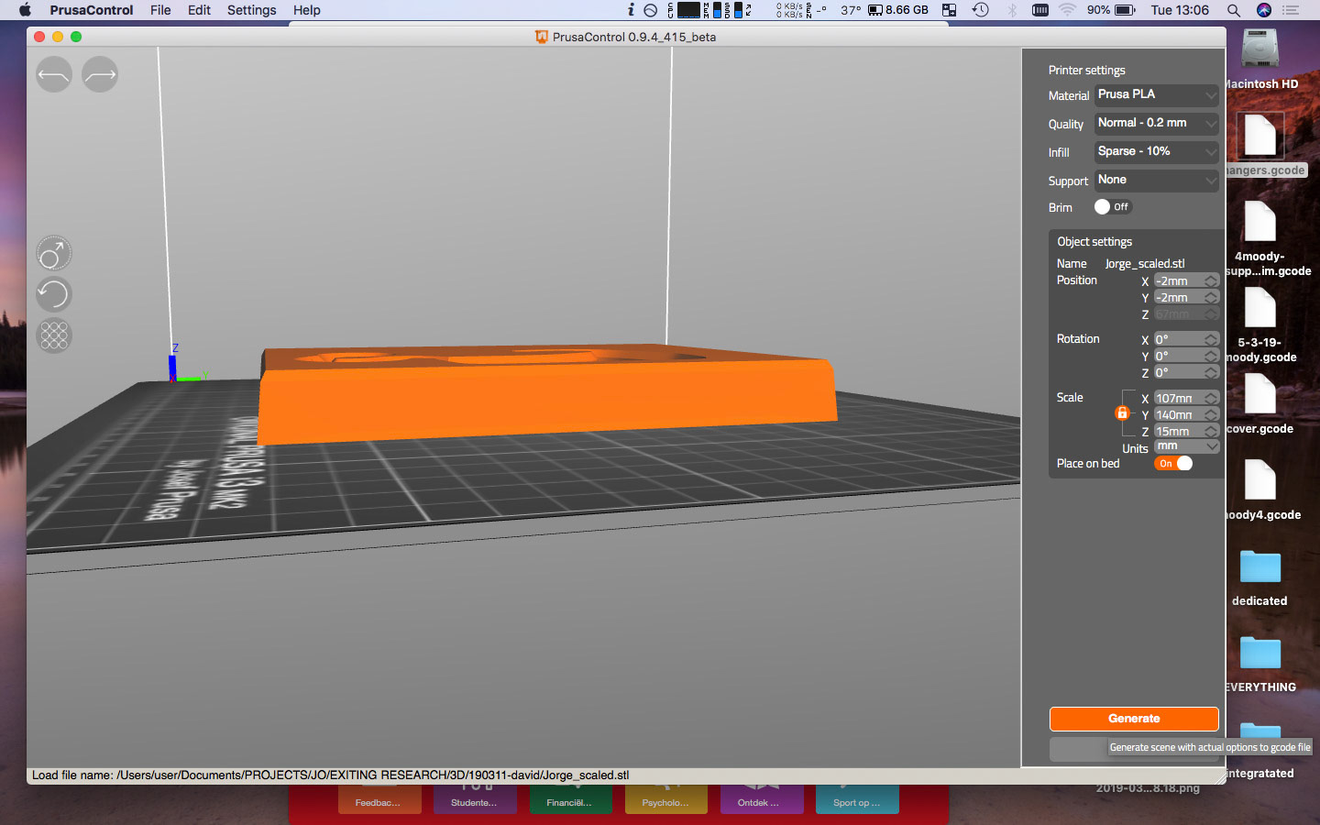Click the redo arrow button

click(100, 75)
